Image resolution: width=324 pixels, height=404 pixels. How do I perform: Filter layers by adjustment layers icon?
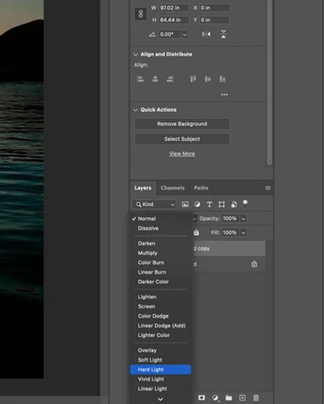[197, 204]
